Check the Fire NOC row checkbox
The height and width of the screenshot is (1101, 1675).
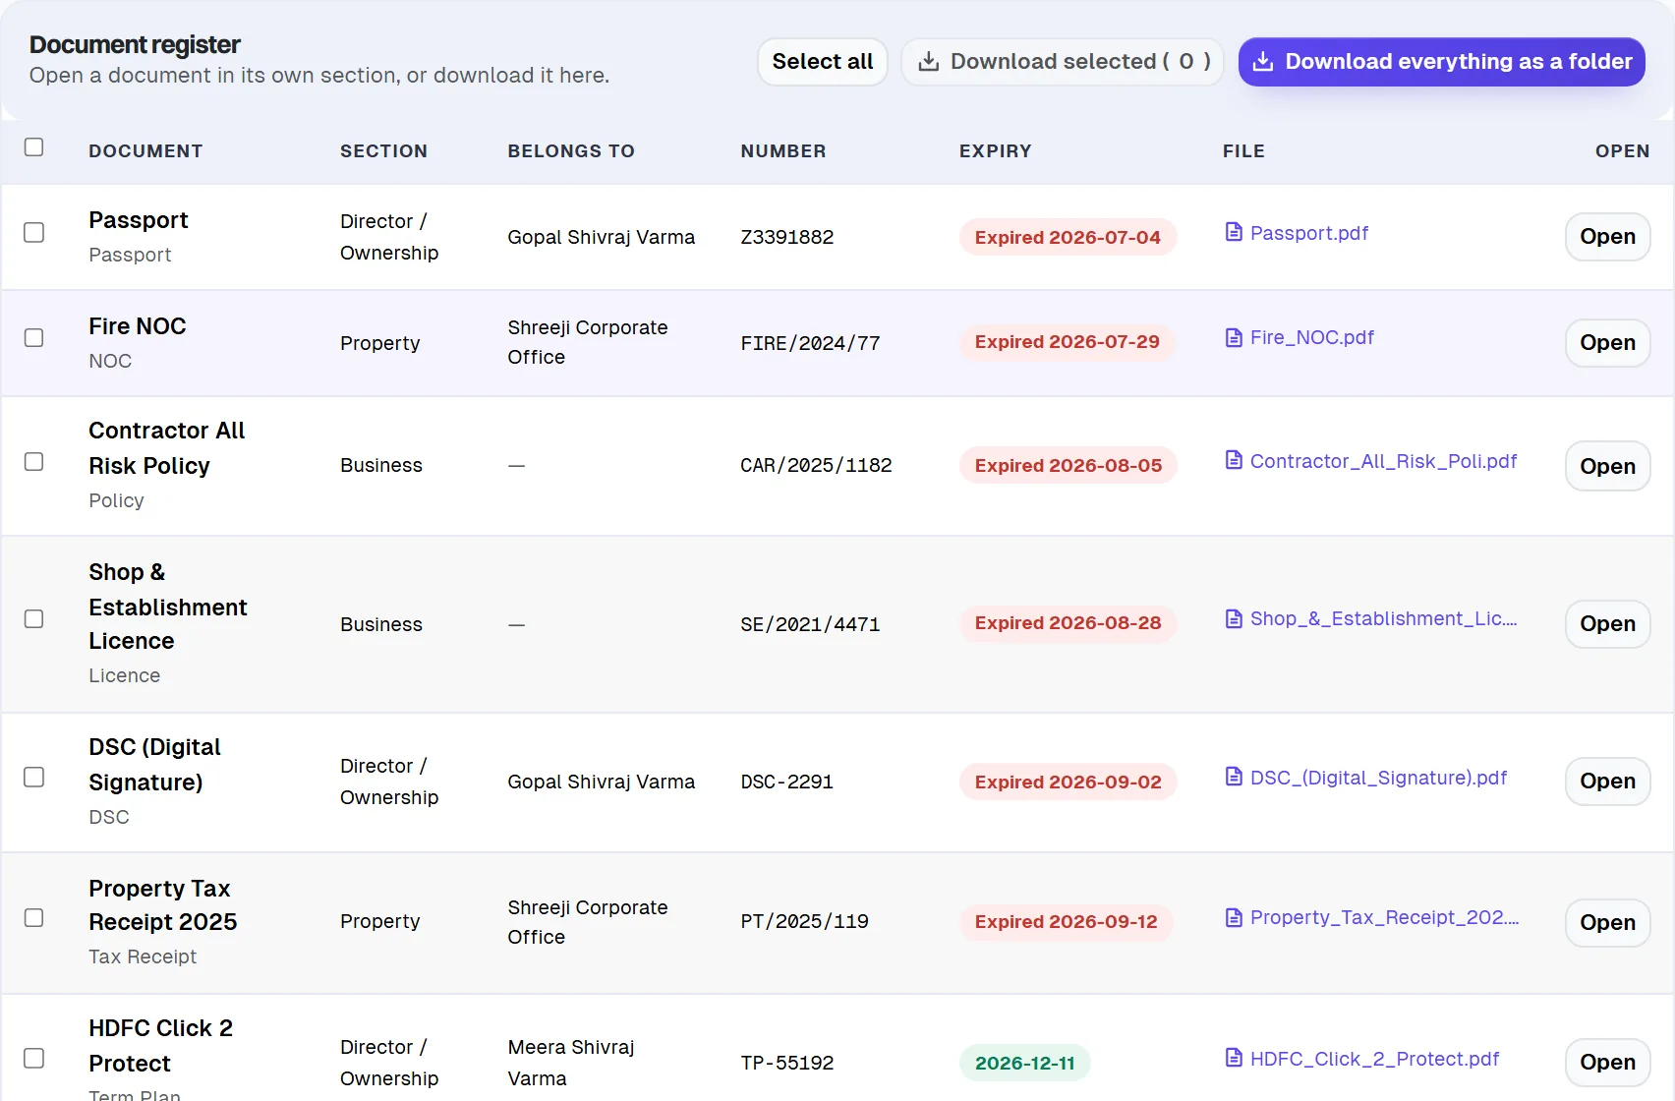pyautogui.click(x=34, y=338)
